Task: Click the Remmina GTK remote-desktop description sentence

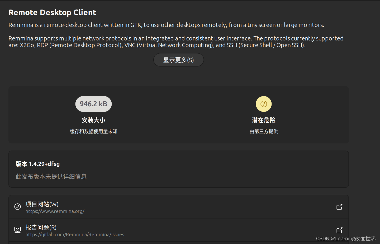Action: pyautogui.click(x=166, y=25)
